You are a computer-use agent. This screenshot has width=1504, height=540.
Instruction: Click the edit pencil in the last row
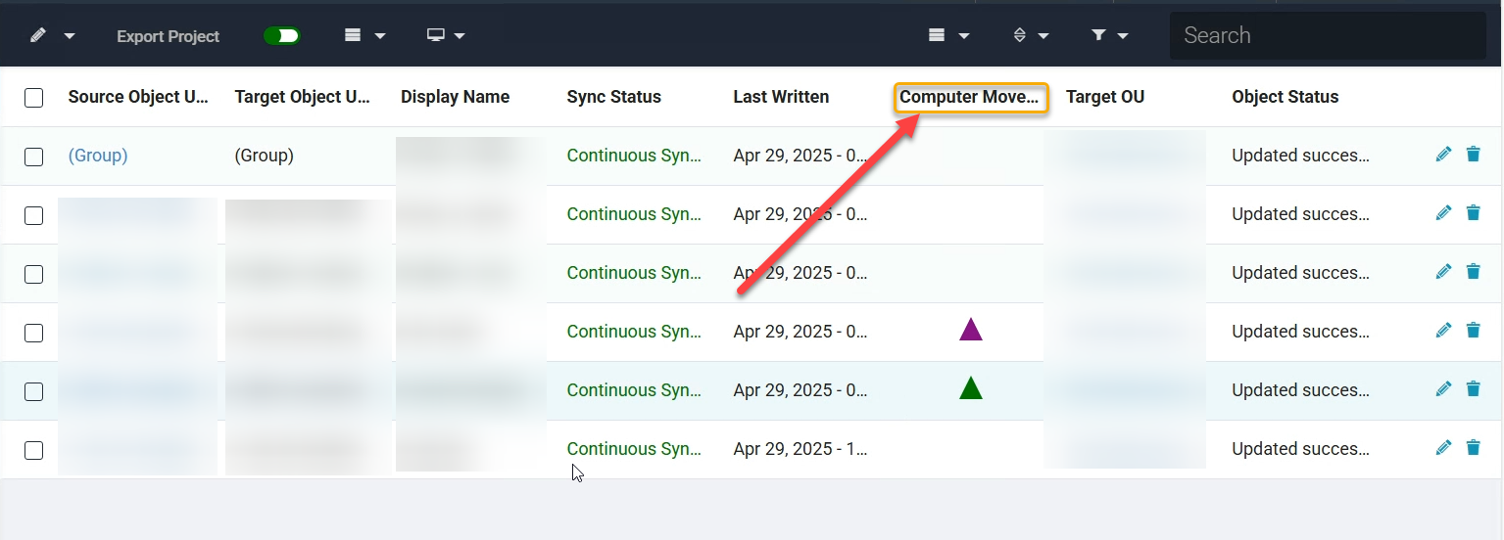pyautogui.click(x=1442, y=448)
